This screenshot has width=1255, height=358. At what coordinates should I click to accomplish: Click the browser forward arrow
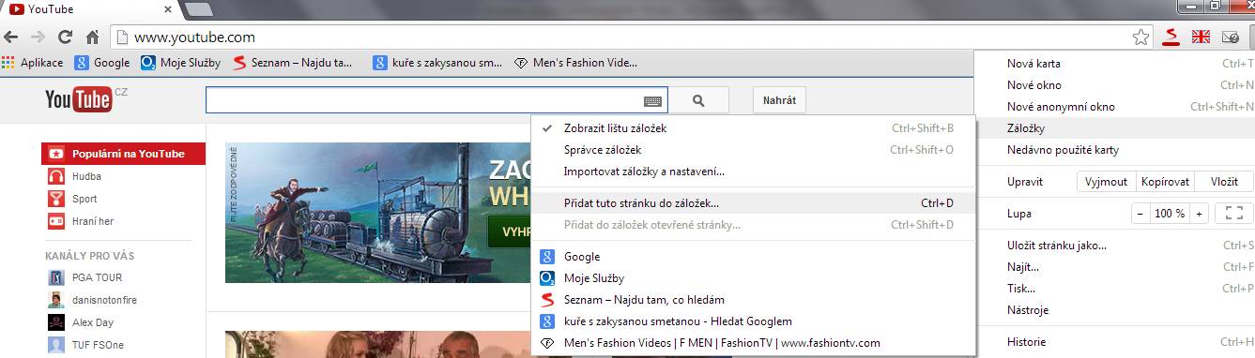(38, 37)
